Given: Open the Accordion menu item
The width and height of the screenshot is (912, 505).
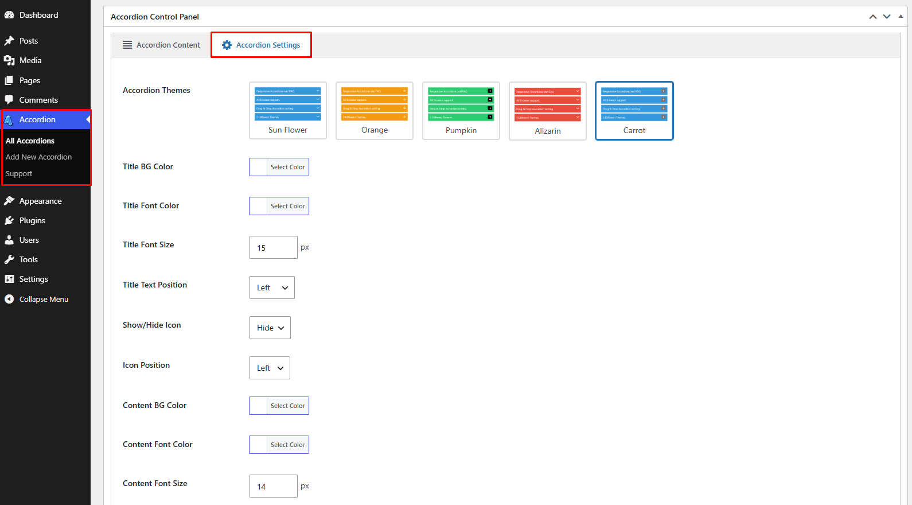Looking at the screenshot, I should tap(45, 119).
